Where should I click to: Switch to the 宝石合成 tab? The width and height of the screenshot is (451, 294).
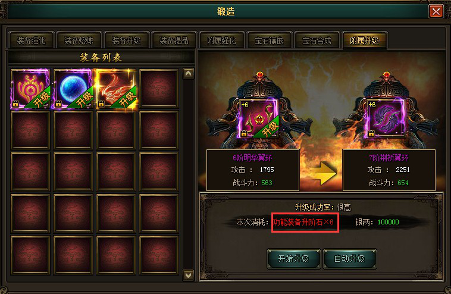(317, 40)
